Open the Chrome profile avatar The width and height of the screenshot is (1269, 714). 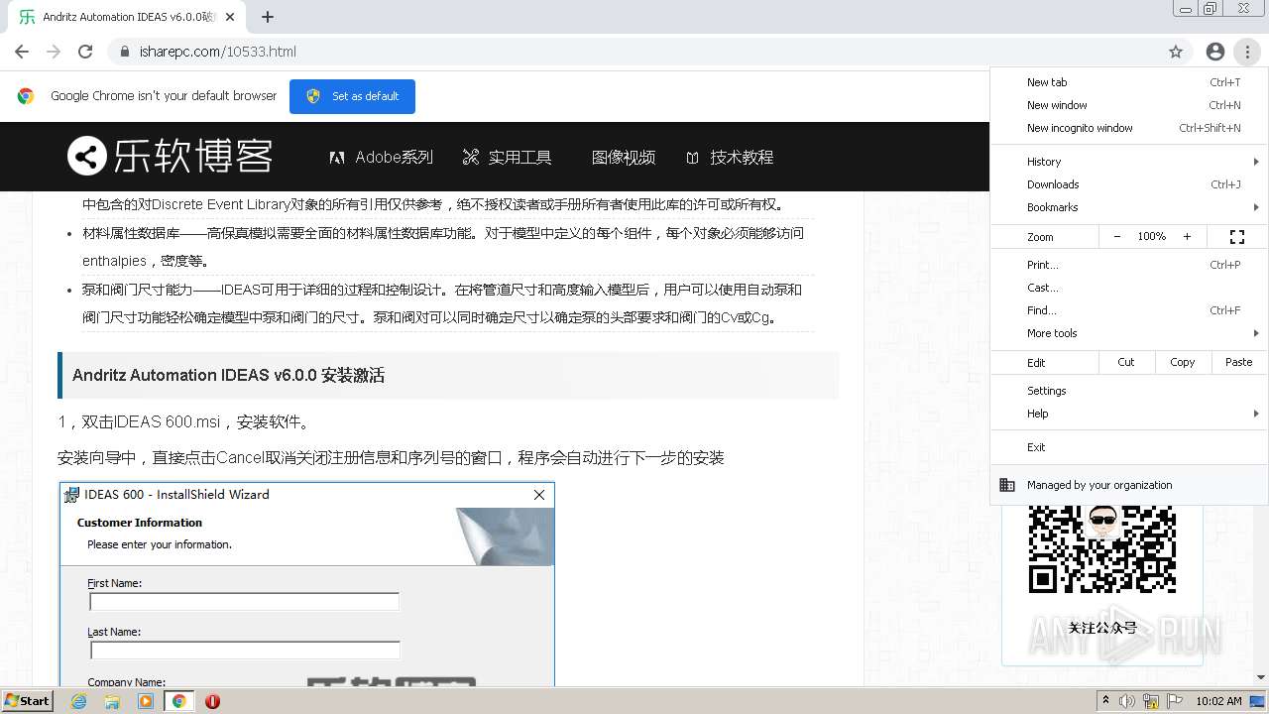click(1214, 52)
